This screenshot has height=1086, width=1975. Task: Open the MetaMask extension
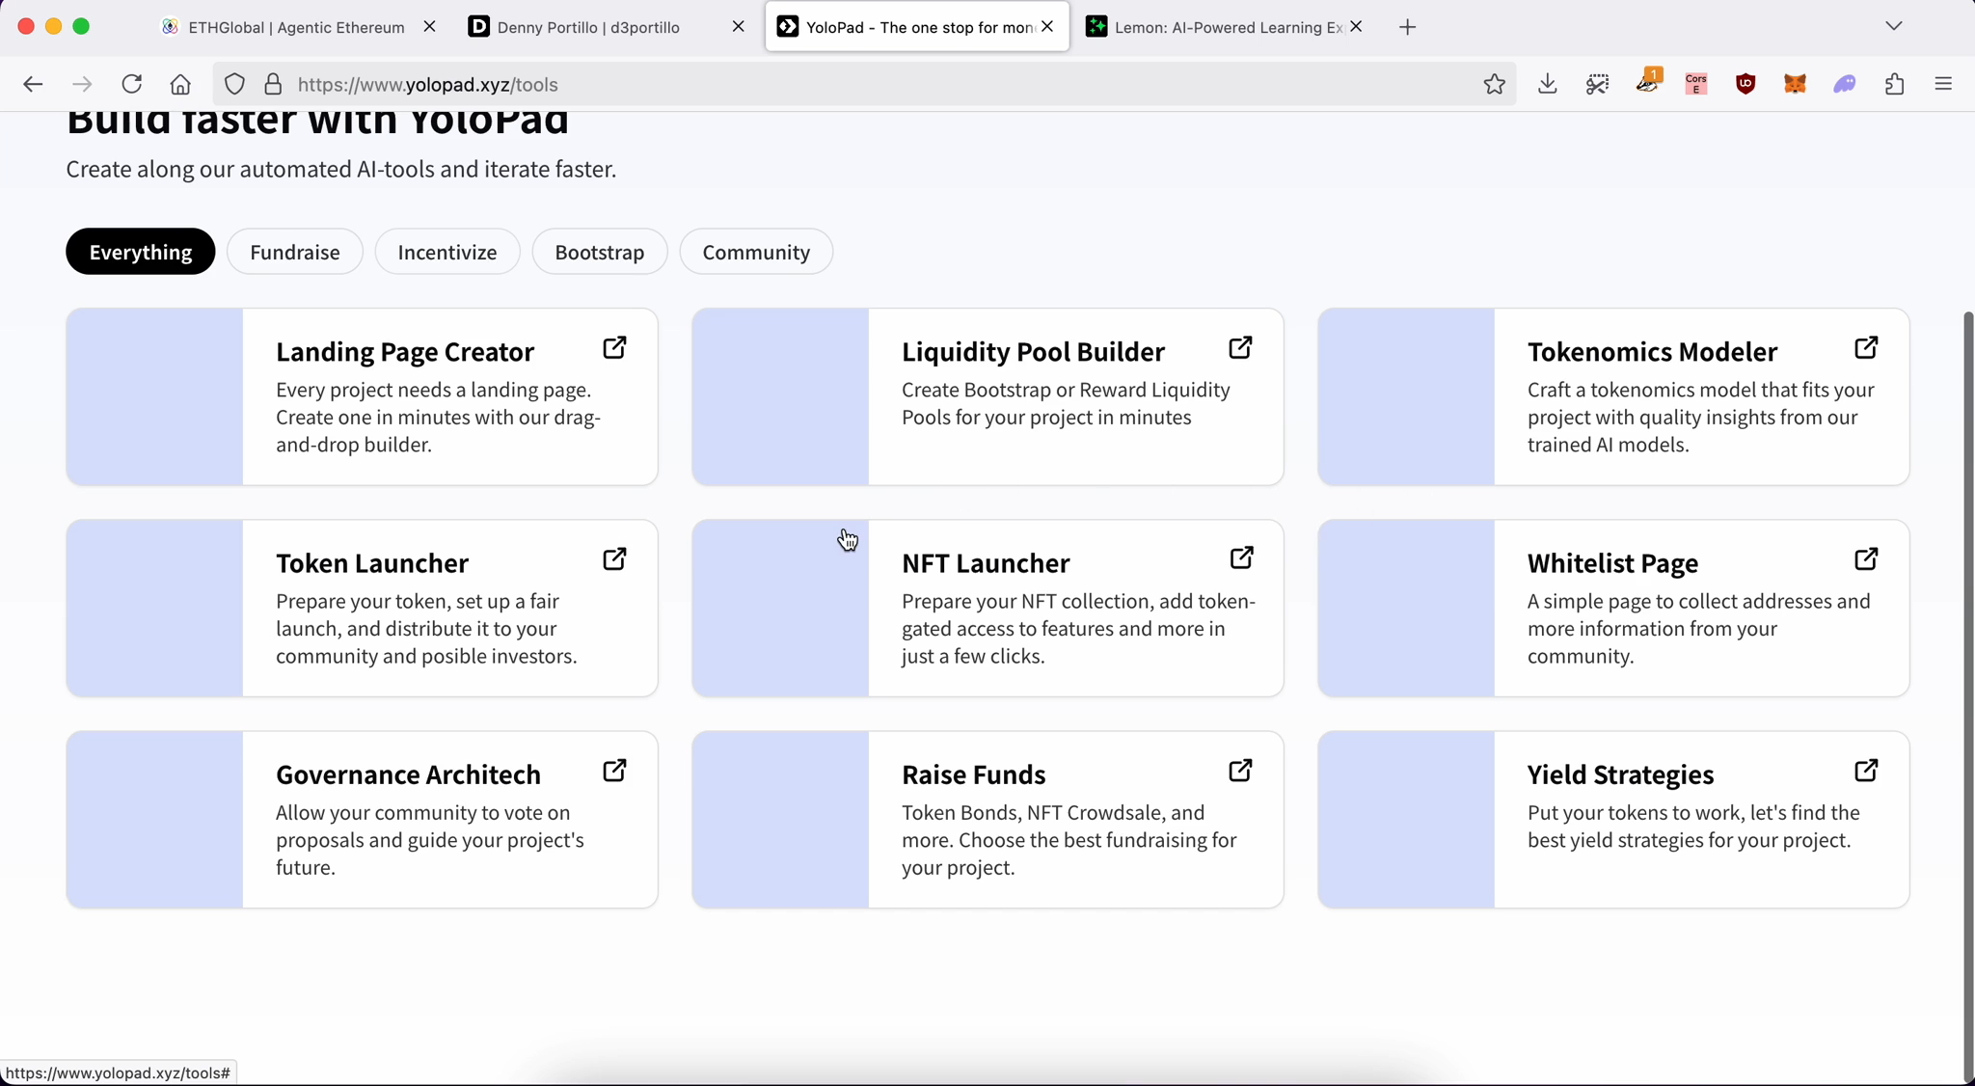1796,84
